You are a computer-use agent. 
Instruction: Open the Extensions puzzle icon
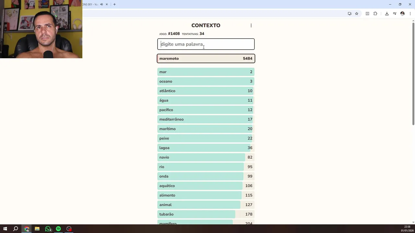click(375, 14)
